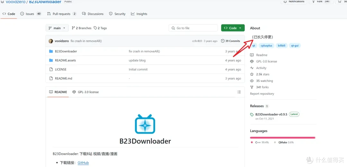Click the eye icon beside 35 watching
The width and height of the screenshot is (347, 167).
[x=252, y=81]
